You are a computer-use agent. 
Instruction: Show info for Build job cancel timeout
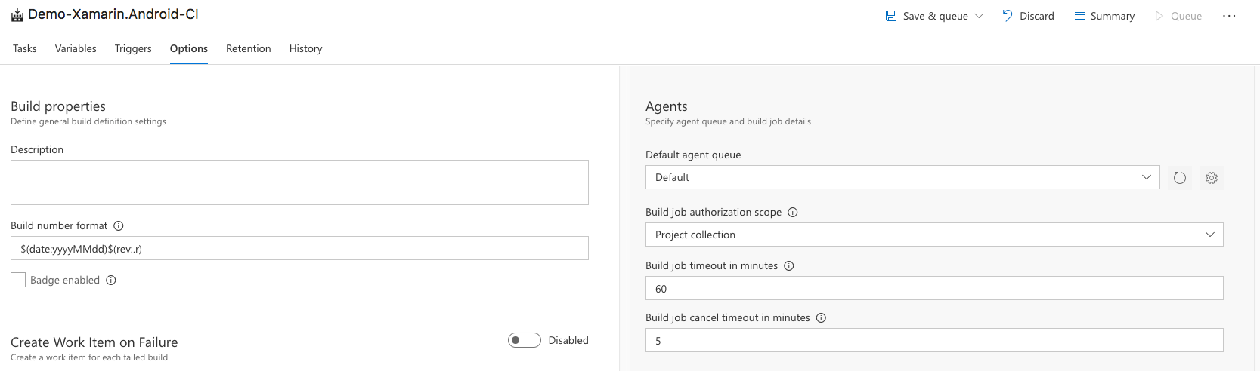pos(822,317)
